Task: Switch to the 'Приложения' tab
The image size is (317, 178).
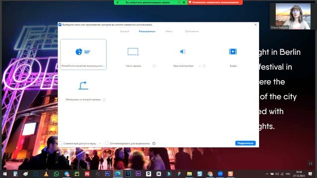Action: pyautogui.click(x=192, y=31)
